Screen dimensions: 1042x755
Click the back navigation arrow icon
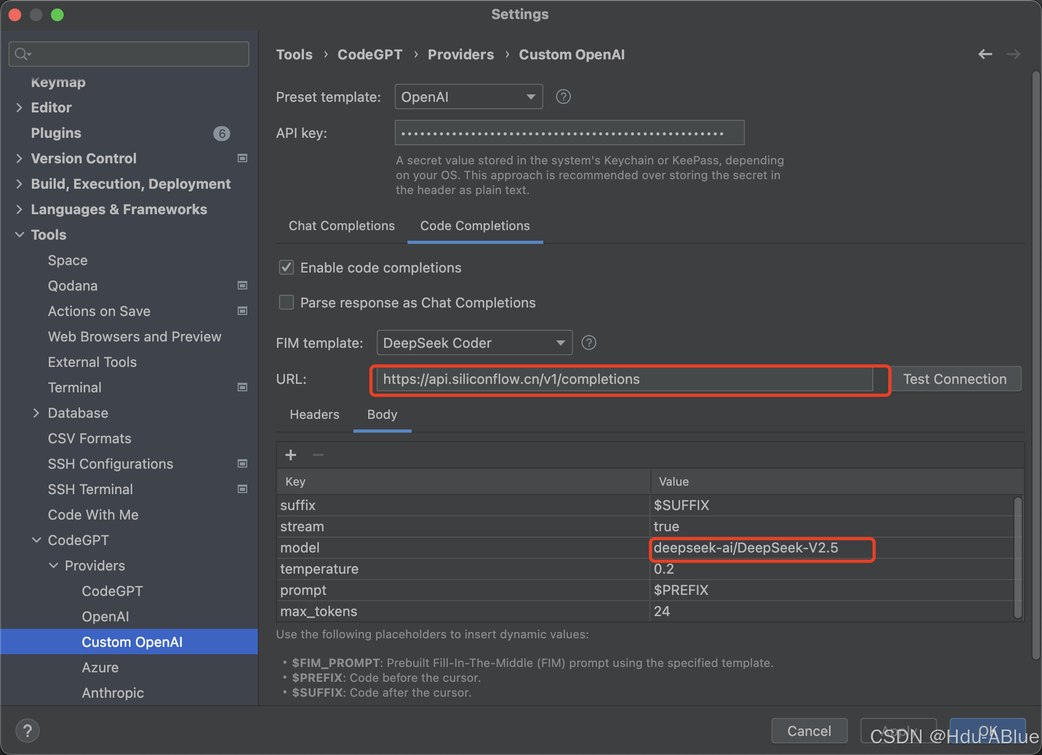coord(985,54)
